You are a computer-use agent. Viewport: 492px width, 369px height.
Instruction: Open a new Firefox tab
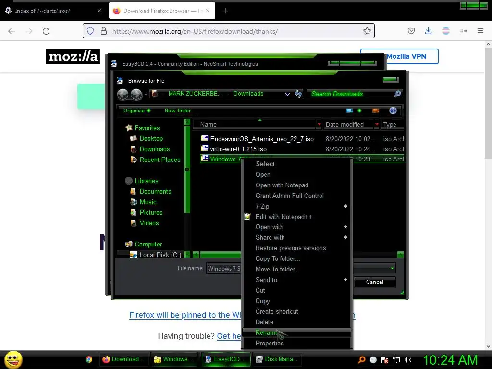225,11
